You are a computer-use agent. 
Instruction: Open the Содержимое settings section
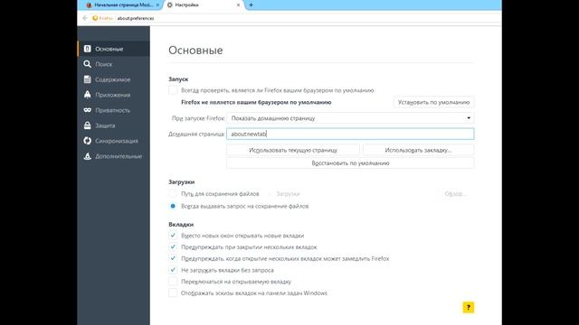(x=114, y=79)
